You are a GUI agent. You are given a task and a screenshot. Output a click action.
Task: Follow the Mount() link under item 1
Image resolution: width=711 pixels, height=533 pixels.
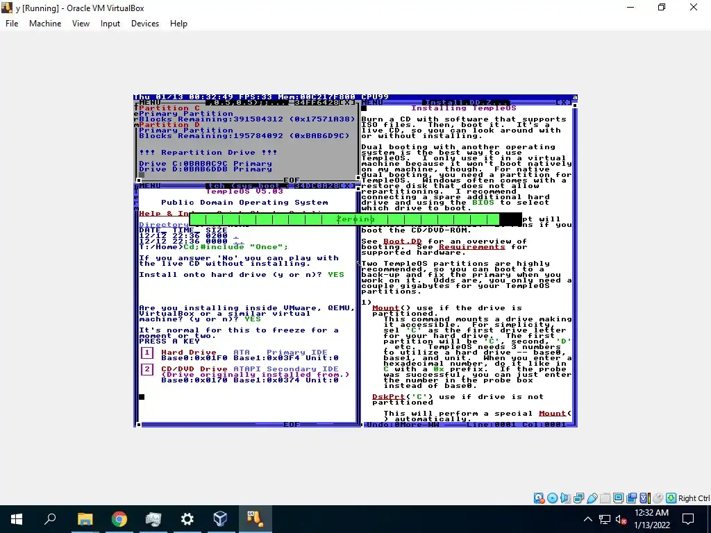click(385, 308)
